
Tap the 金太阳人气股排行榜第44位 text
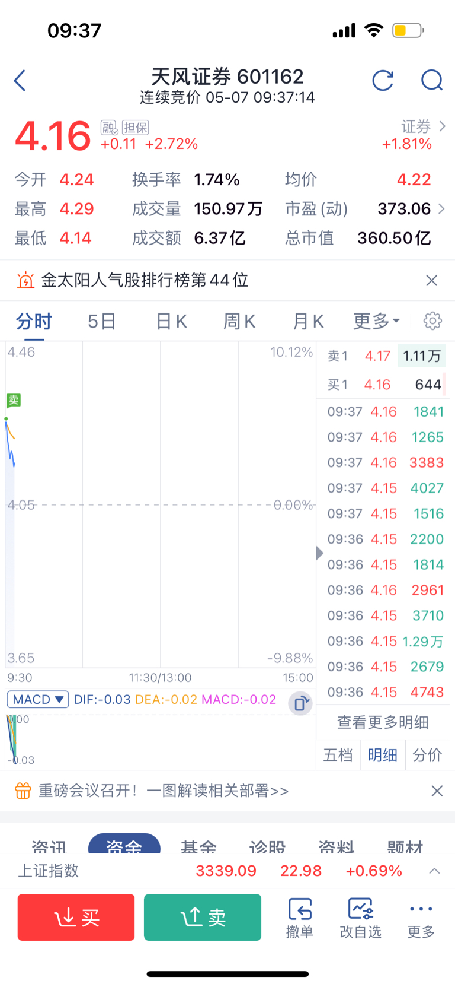point(145,280)
